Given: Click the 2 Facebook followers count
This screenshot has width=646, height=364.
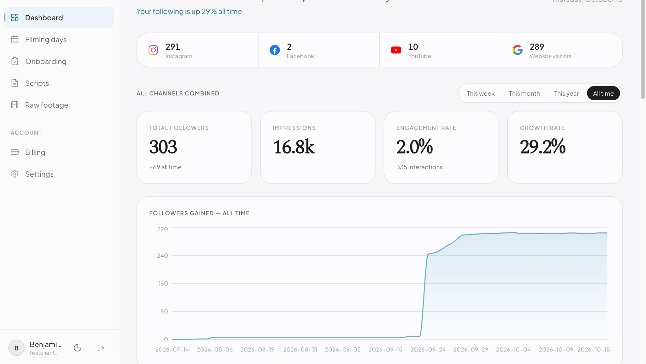Looking at the screenshot, I should [x=289, y=47].
